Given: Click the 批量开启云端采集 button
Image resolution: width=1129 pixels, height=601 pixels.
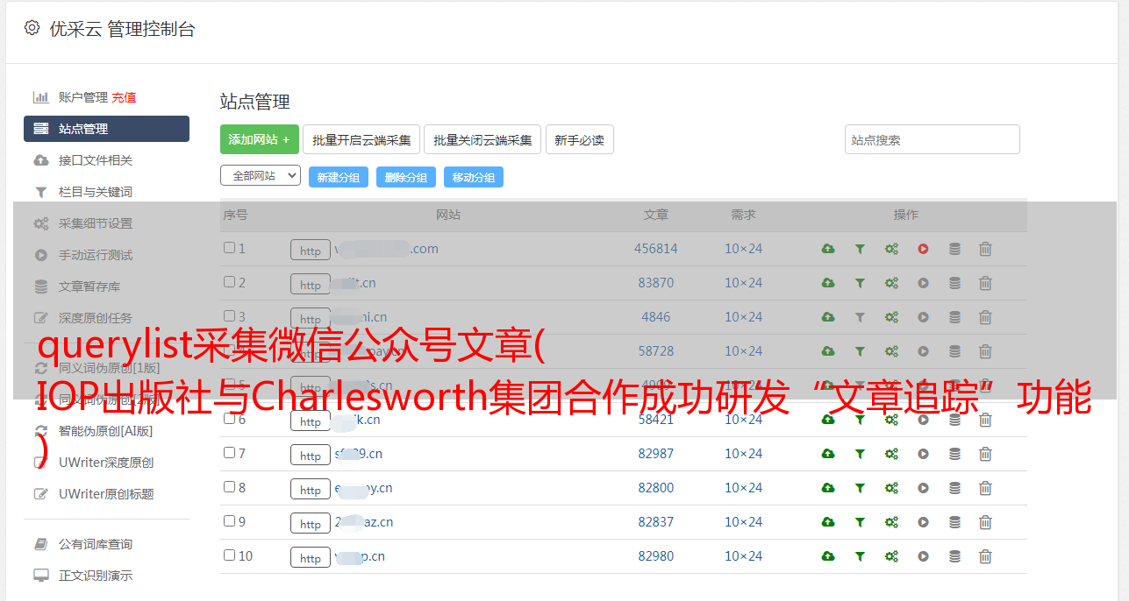Looking at the screenshot, I should click(361, 139).
